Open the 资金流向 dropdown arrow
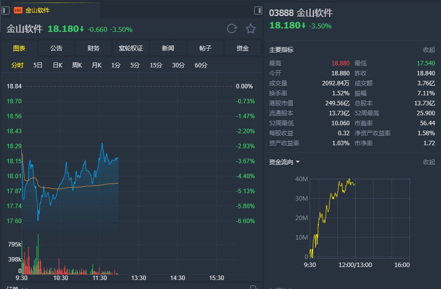 (x=298, y=162)
